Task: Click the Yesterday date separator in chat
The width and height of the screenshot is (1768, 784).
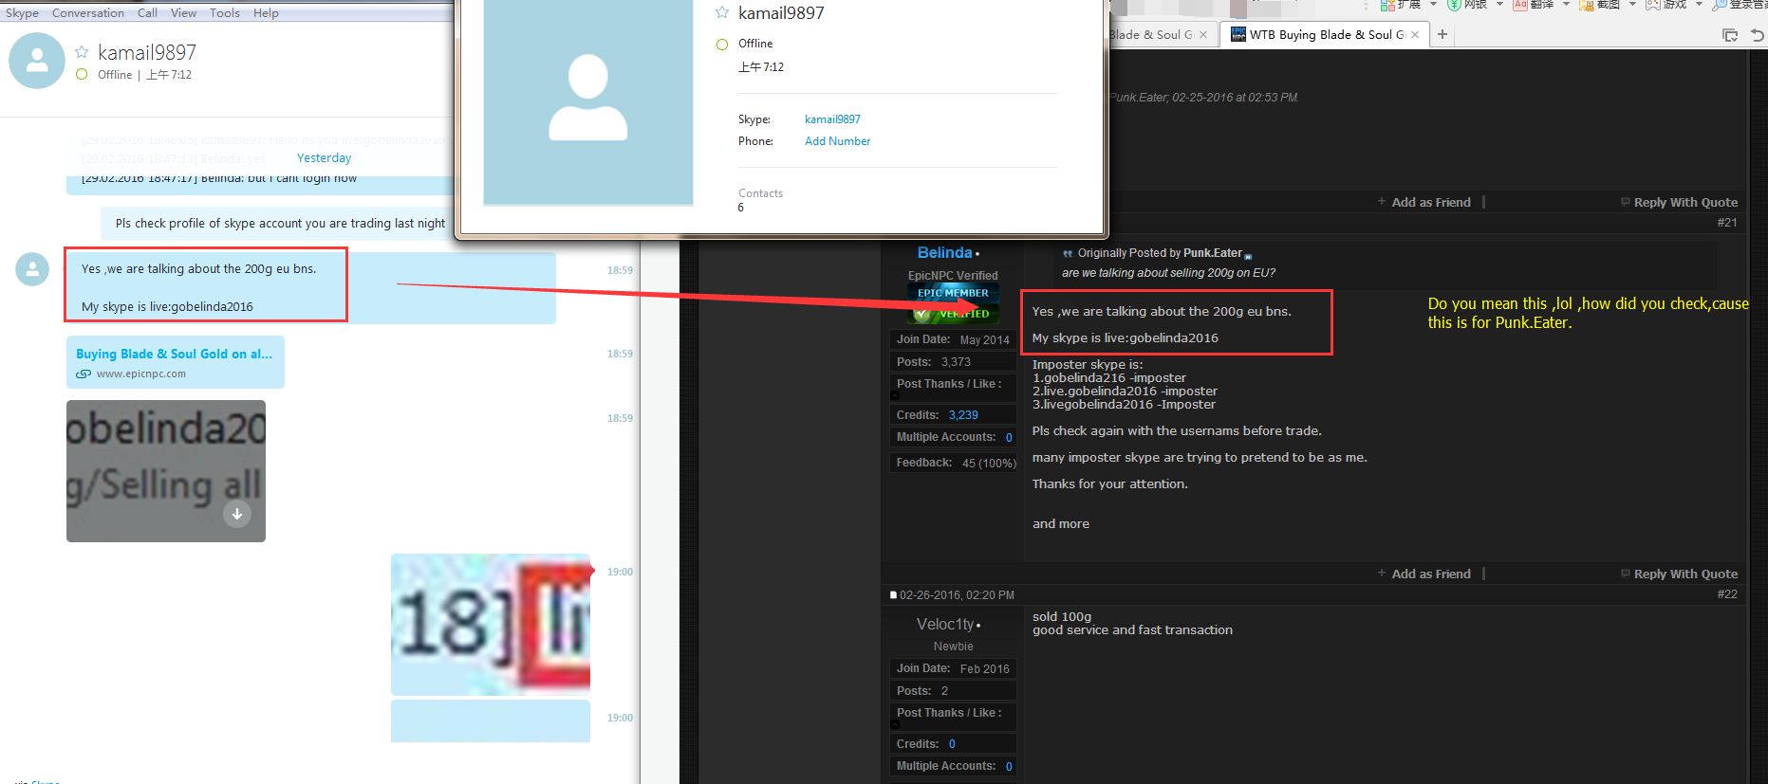Action: pos(324,158)
